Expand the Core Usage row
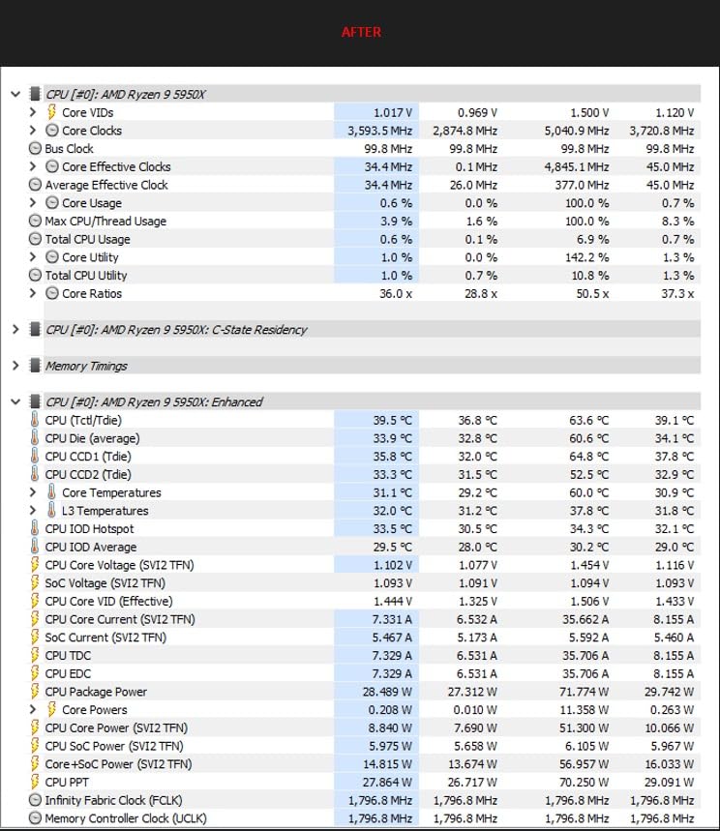The width and height of the screenshot is (720, 831). pyautogui.click(x=33, y=202)
